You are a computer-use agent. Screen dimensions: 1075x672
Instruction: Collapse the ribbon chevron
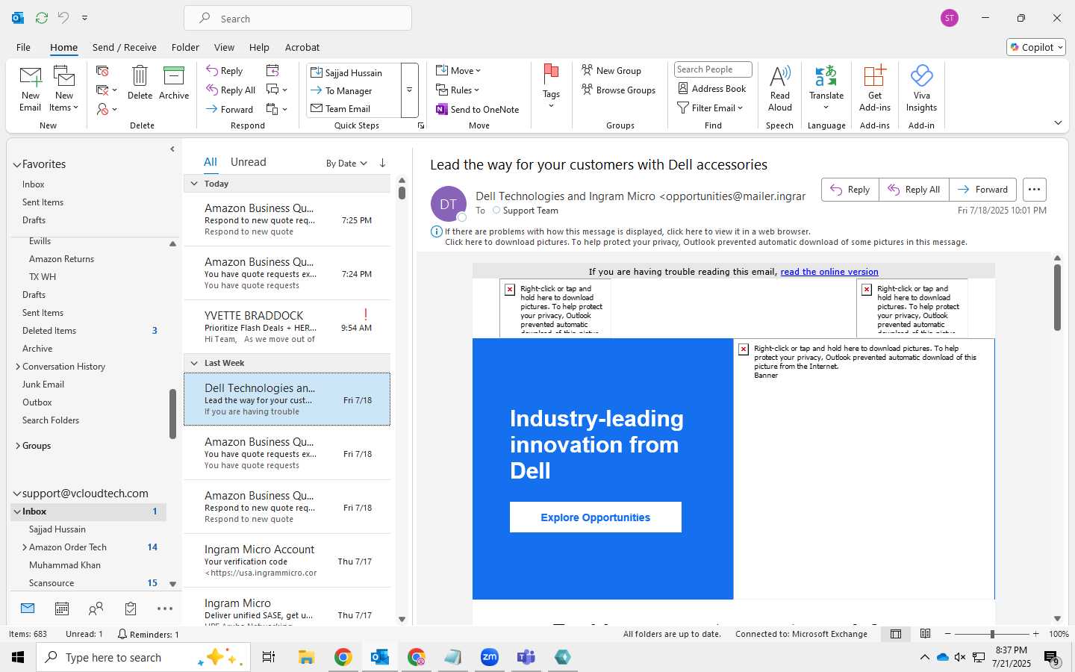pos(1058,122)
